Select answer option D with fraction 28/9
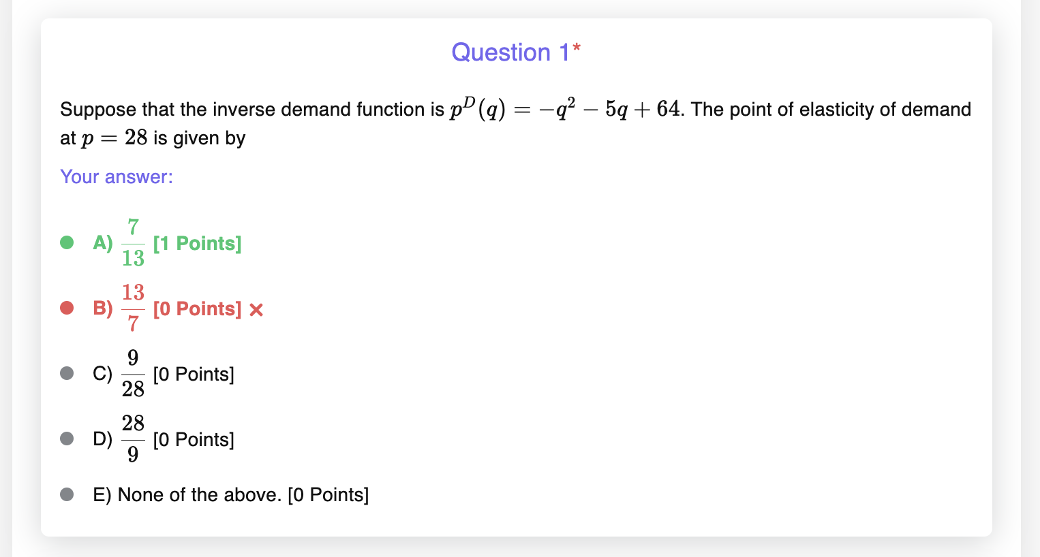1040x557 pixels. [x=134, y=439]
